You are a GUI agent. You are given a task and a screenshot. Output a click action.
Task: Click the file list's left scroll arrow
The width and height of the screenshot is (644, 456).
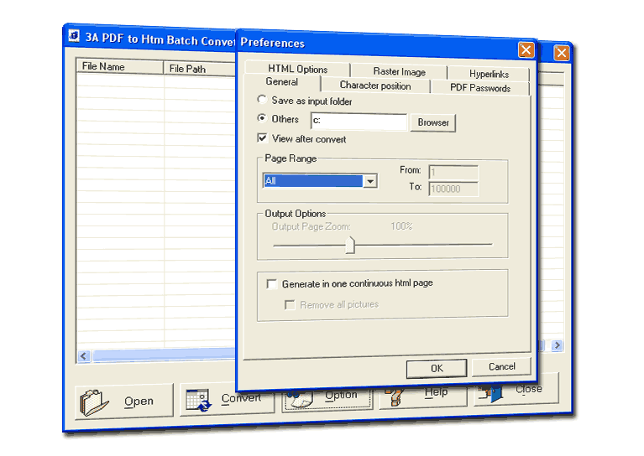(x=84, y=355)
